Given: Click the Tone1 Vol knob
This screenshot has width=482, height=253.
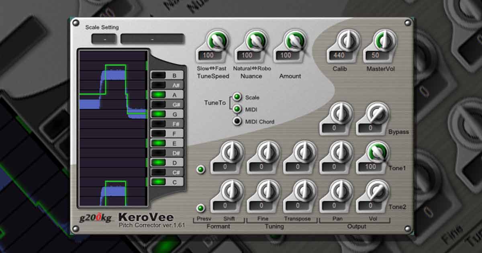Looking at the screenshot, I should click(378, 152).
